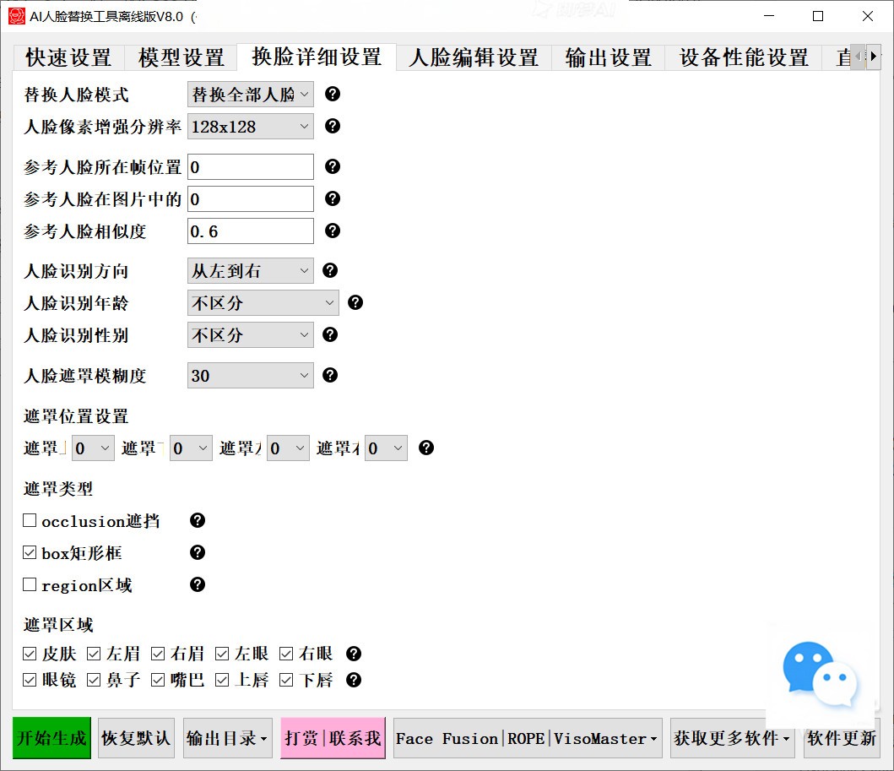This screenshot has width=894, height=771.
Task: View help for 参考人脸相似度
Action: (333, 231)
